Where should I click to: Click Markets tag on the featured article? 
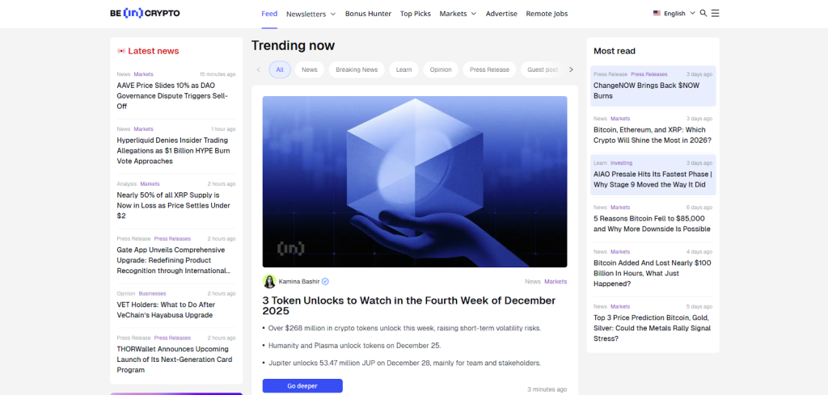tap(556, 282)
